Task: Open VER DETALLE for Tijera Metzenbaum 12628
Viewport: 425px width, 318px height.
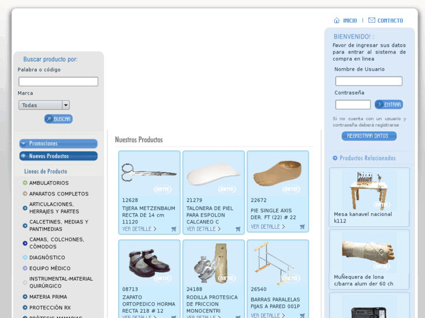Action: click(x=139, y=229)
